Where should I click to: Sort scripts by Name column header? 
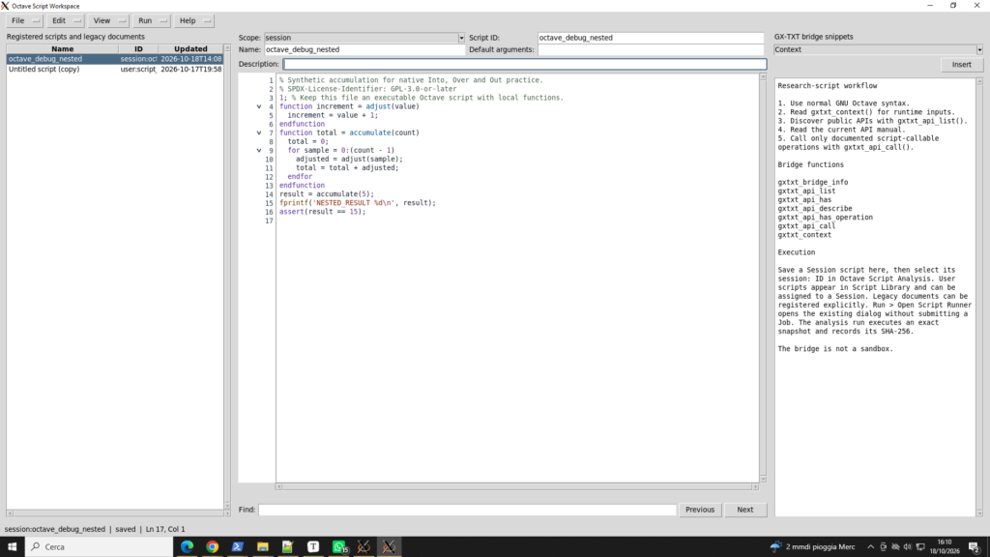pos(63,48)
